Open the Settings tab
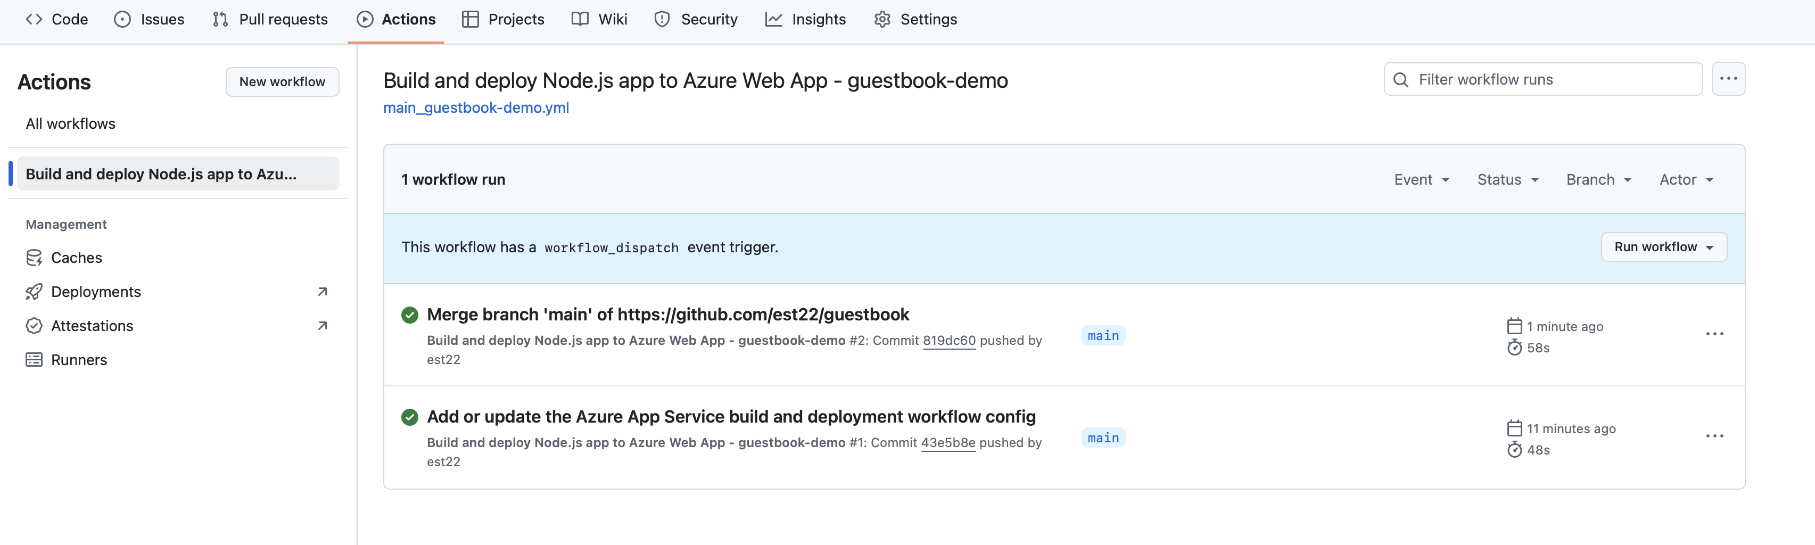 pos(915,19)
